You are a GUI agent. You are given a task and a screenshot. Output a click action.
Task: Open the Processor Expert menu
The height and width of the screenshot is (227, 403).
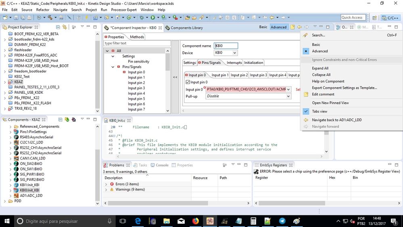point(124,10)
